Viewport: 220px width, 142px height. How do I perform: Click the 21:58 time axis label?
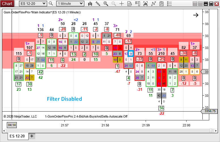105,125
